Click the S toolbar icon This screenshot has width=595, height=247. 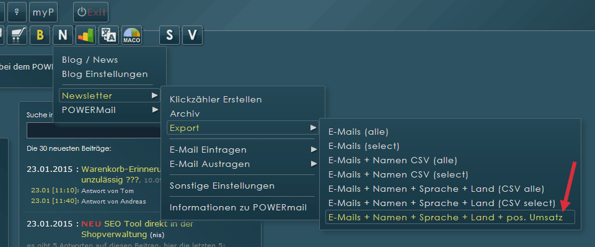(170, 35)
